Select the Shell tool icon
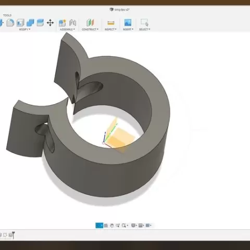The image size is (250, 250). (20, 23)
